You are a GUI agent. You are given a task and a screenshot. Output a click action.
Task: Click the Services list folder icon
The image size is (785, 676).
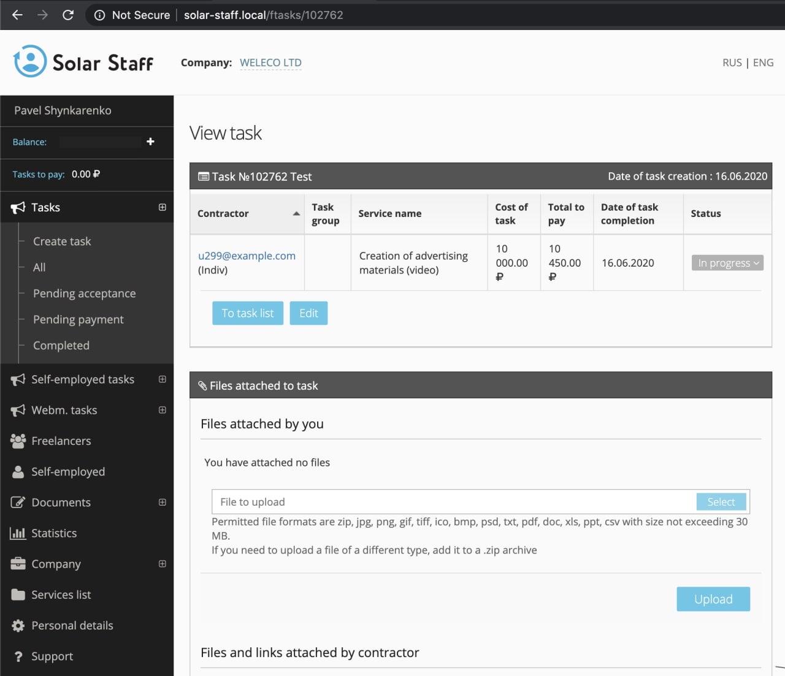18,594
